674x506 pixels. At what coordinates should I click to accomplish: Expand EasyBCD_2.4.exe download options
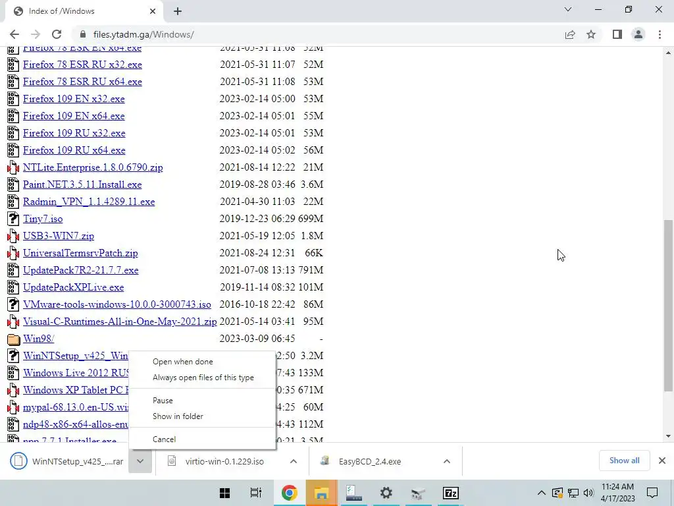[447, 461]
